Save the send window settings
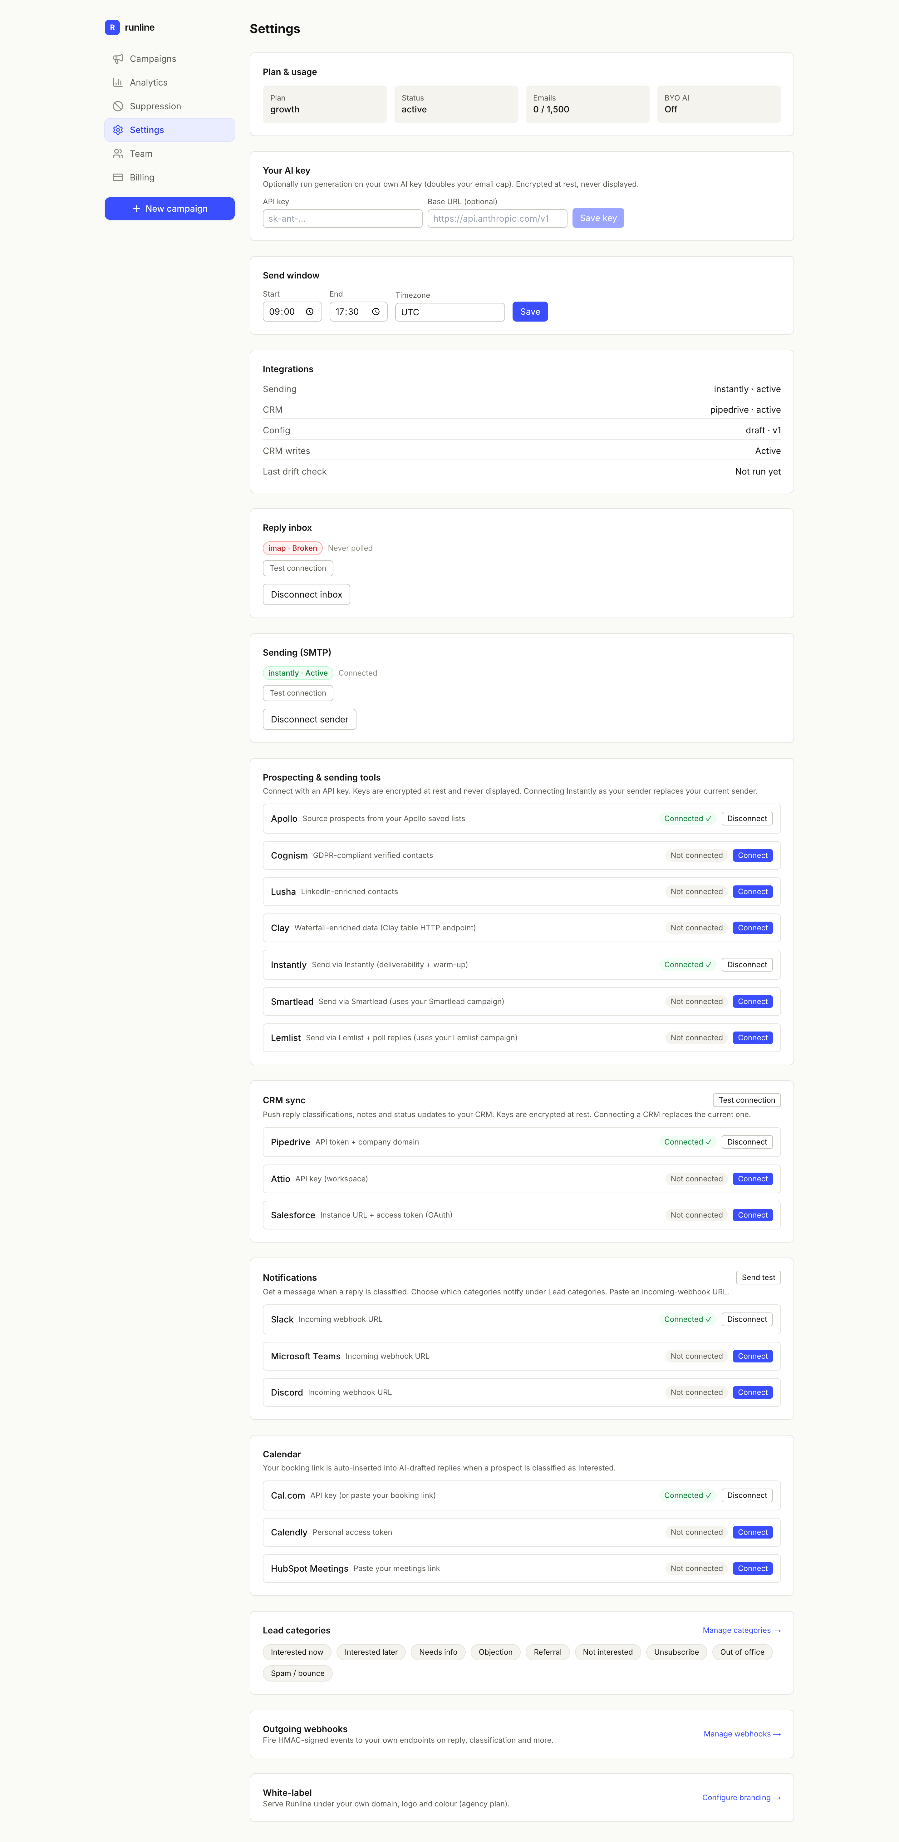Viewport: 899px width, 1842px height. [x=530, y=312]
